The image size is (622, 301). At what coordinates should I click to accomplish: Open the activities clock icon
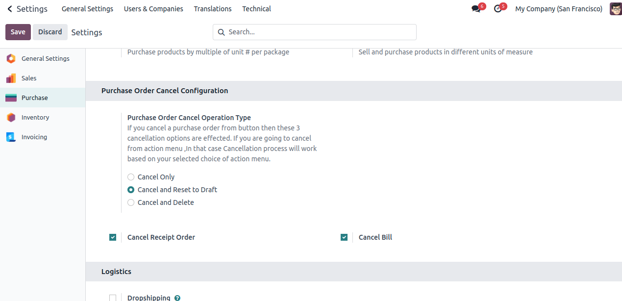(498, 9)
